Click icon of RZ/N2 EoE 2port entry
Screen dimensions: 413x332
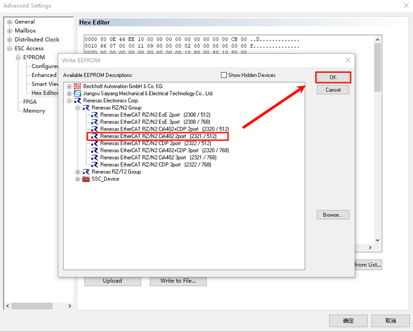pos(95,115)
